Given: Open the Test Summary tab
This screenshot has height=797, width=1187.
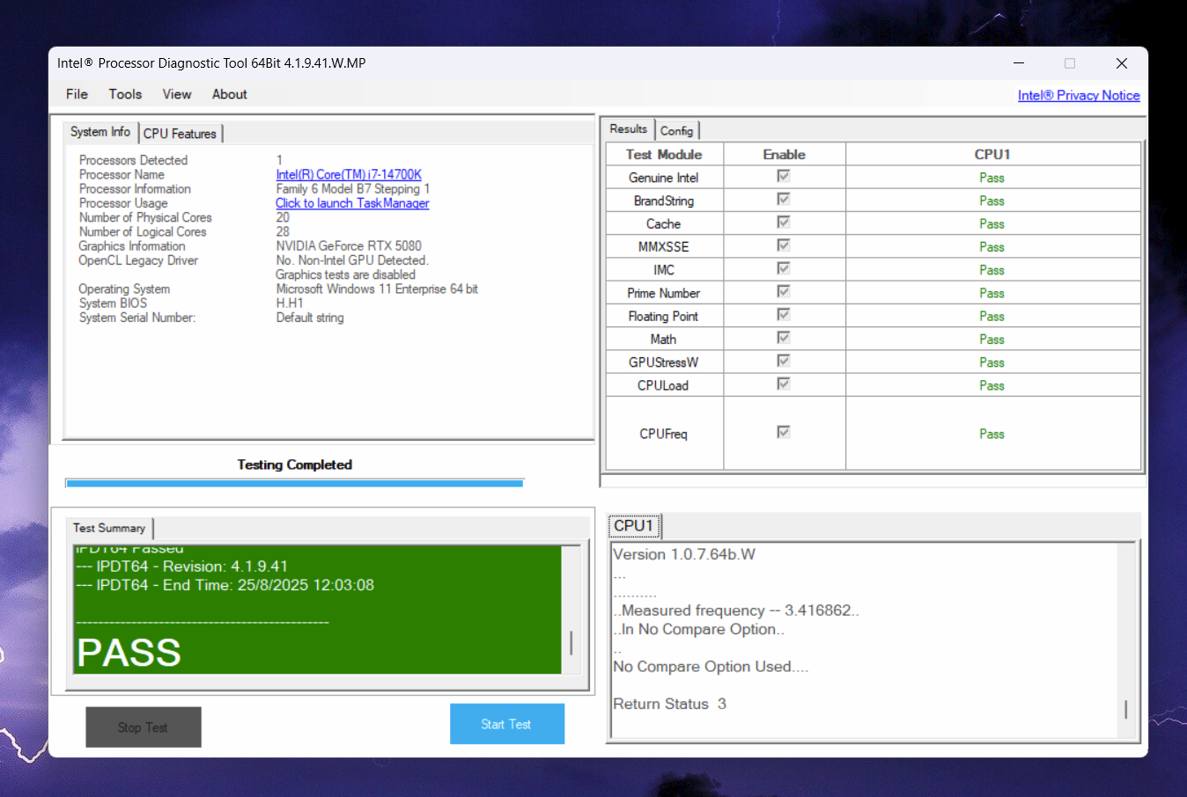Looking at the screenshot, I should pos(109,528).
